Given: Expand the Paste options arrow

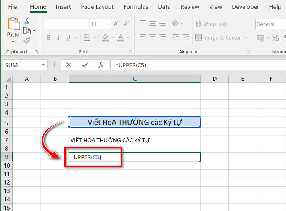Looking at the screenshot, I should pos(13,42).
